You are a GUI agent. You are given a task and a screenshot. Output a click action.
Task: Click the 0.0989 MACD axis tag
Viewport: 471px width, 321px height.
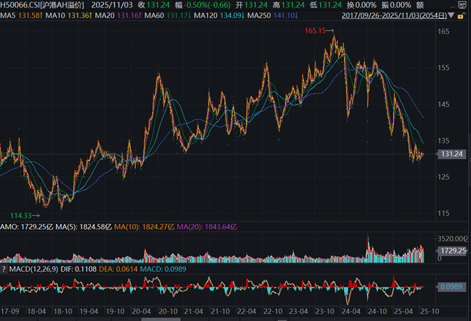(x=451, y=287)
